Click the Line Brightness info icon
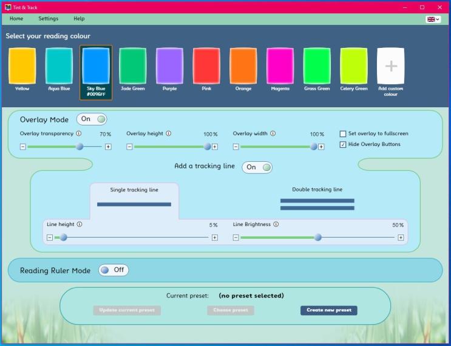The height and width of the screenshot is (346, 451). point(276,224)
